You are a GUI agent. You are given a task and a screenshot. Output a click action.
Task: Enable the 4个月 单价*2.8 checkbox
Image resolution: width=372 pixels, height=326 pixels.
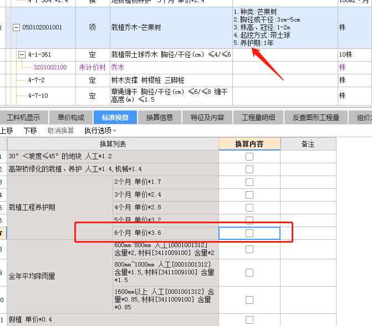[249, 208]
